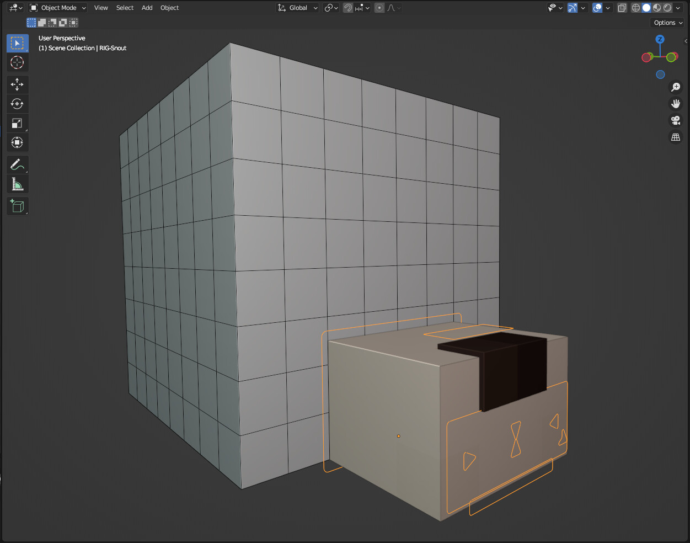
Task: Open the Object Mode dropdown
Action: 58,8
